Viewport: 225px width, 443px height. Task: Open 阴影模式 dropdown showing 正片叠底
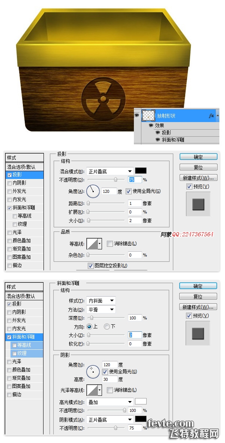click(x=110, y=419)
